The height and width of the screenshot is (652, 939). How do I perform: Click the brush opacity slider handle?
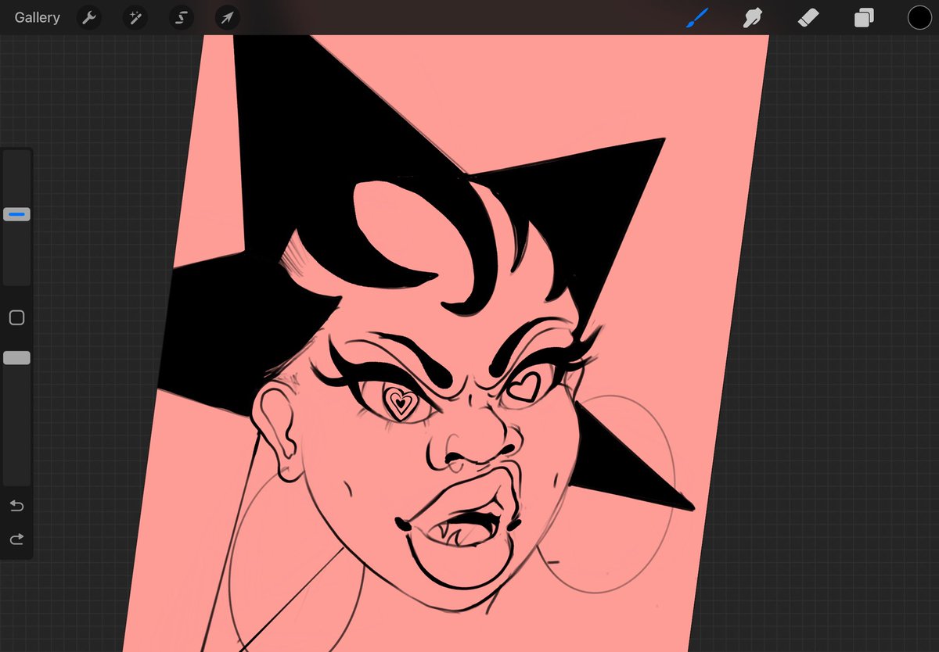tap(16, 357)
